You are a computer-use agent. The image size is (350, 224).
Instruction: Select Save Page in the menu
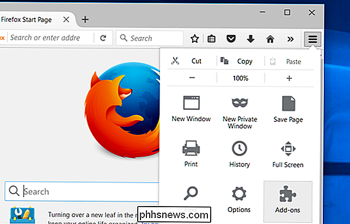288,109
